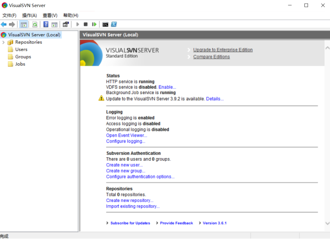This screenshot has width=330, height=239.
Task: Click the 'HTTP service is running' status text
Action: pyautogui.click(x=130, y=81)
